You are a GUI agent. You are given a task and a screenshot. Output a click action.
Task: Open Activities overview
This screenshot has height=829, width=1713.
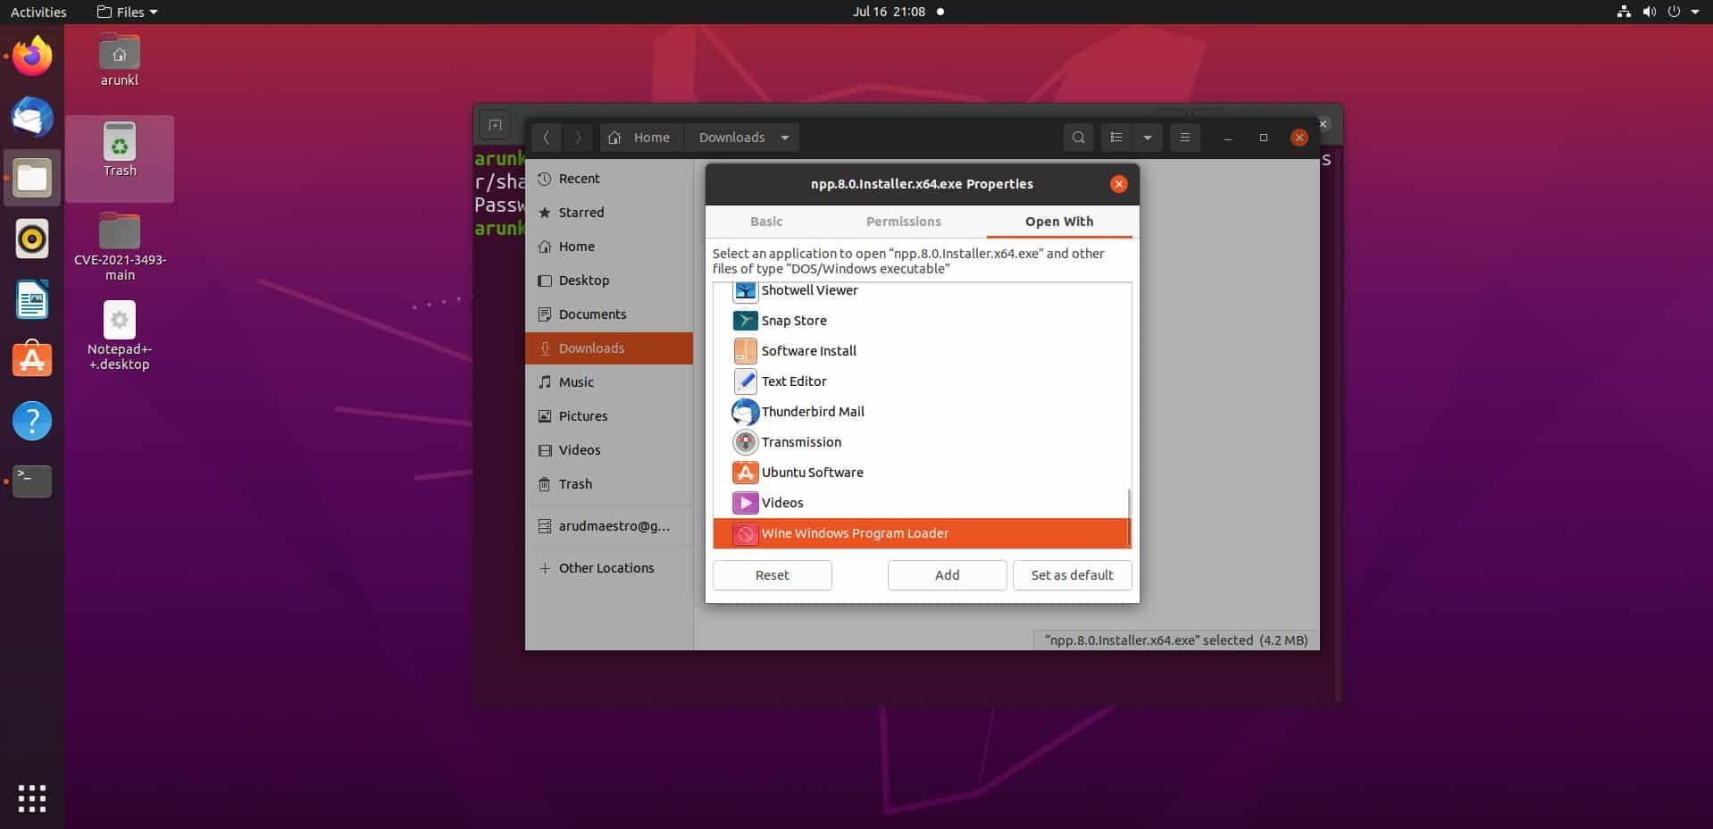[x=38, y=12]
